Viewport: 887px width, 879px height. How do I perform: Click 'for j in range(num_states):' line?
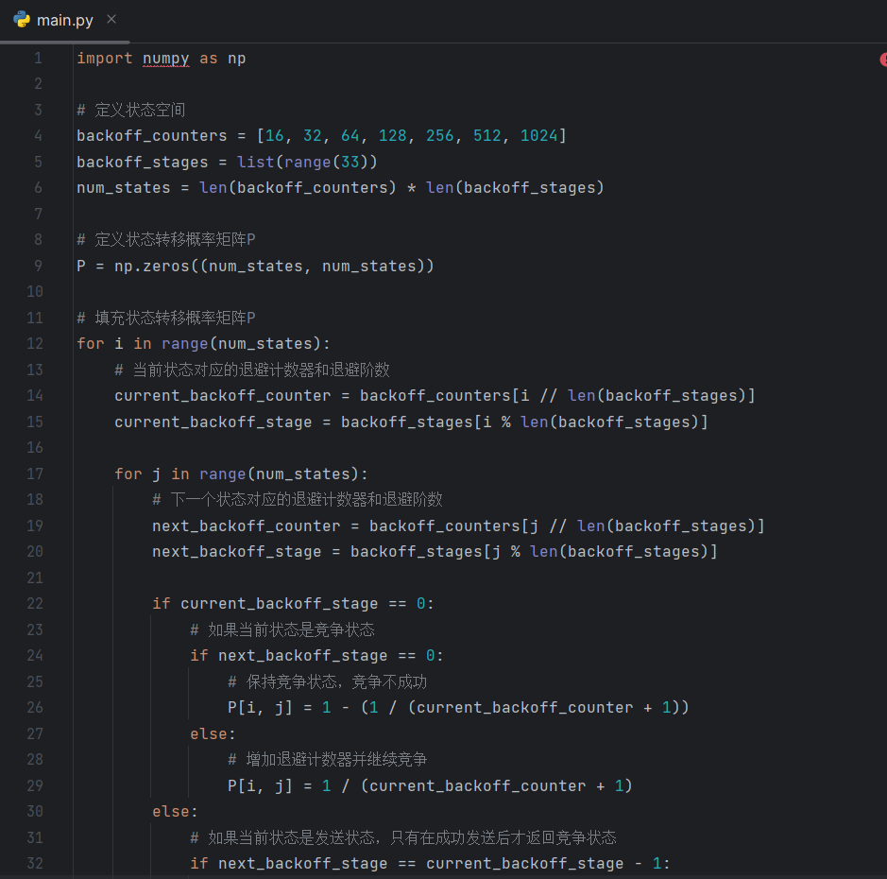(241, 474)
